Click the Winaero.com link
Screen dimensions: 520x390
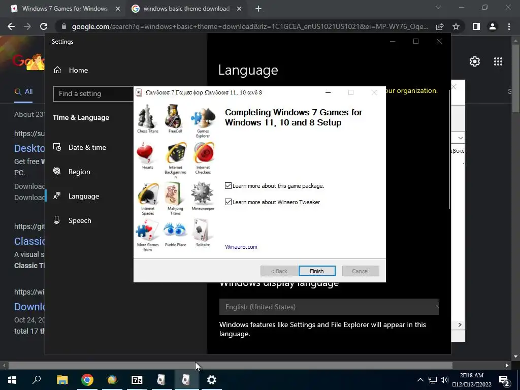click(241, 247)
